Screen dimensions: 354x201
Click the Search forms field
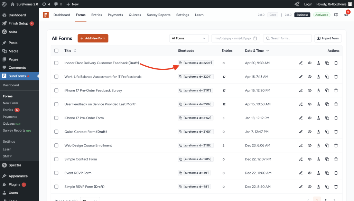coord(287,38)
